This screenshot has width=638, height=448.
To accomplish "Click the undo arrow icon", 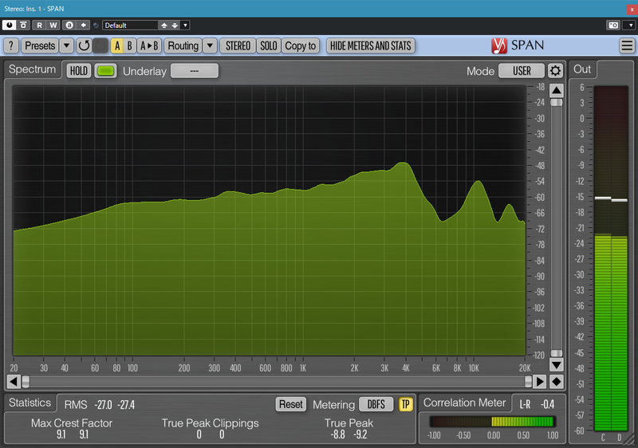I will pyautogui.click(x=84, y=45).
